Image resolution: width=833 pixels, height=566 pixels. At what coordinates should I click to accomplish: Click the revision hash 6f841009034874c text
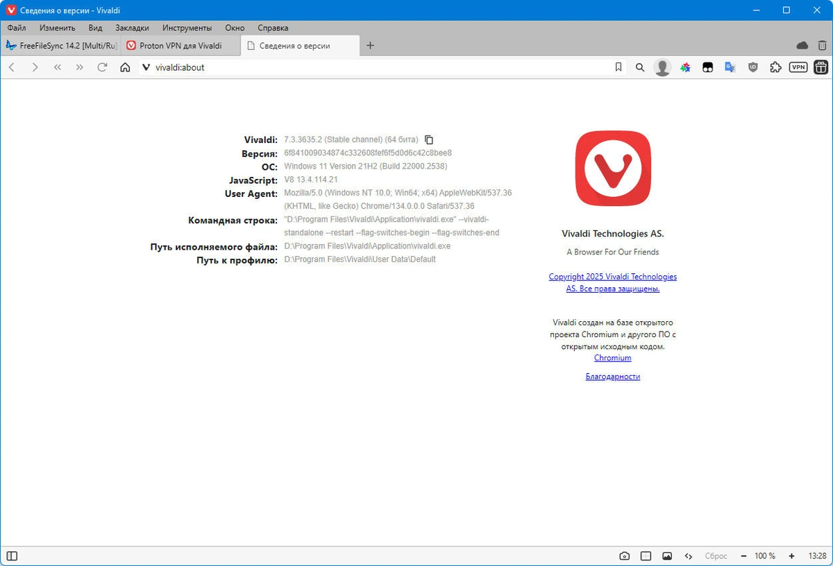click(368, 153)
